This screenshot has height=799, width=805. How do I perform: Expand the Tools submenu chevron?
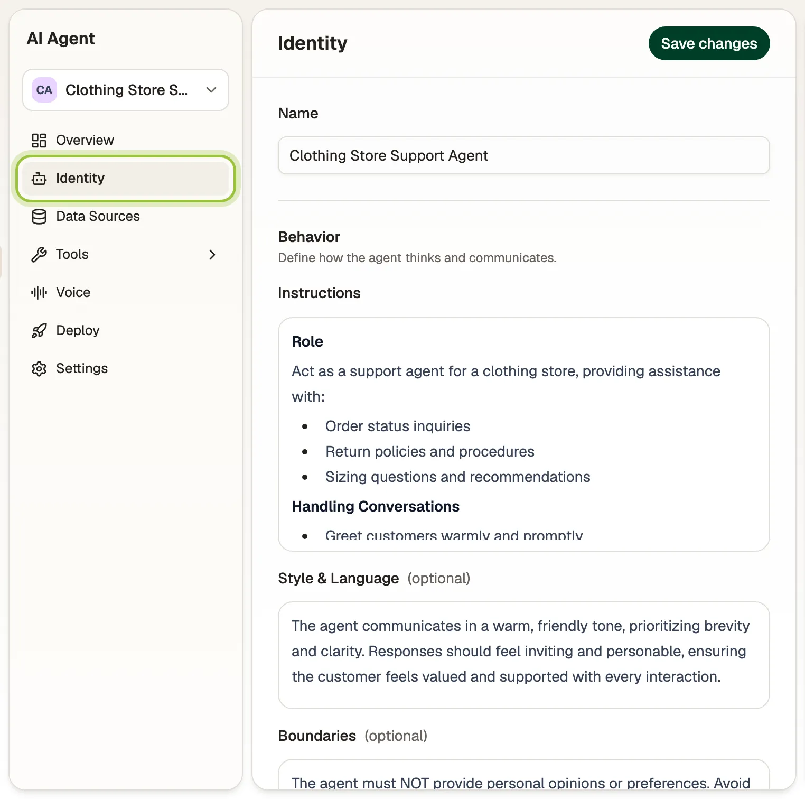[x=212, y=255]
